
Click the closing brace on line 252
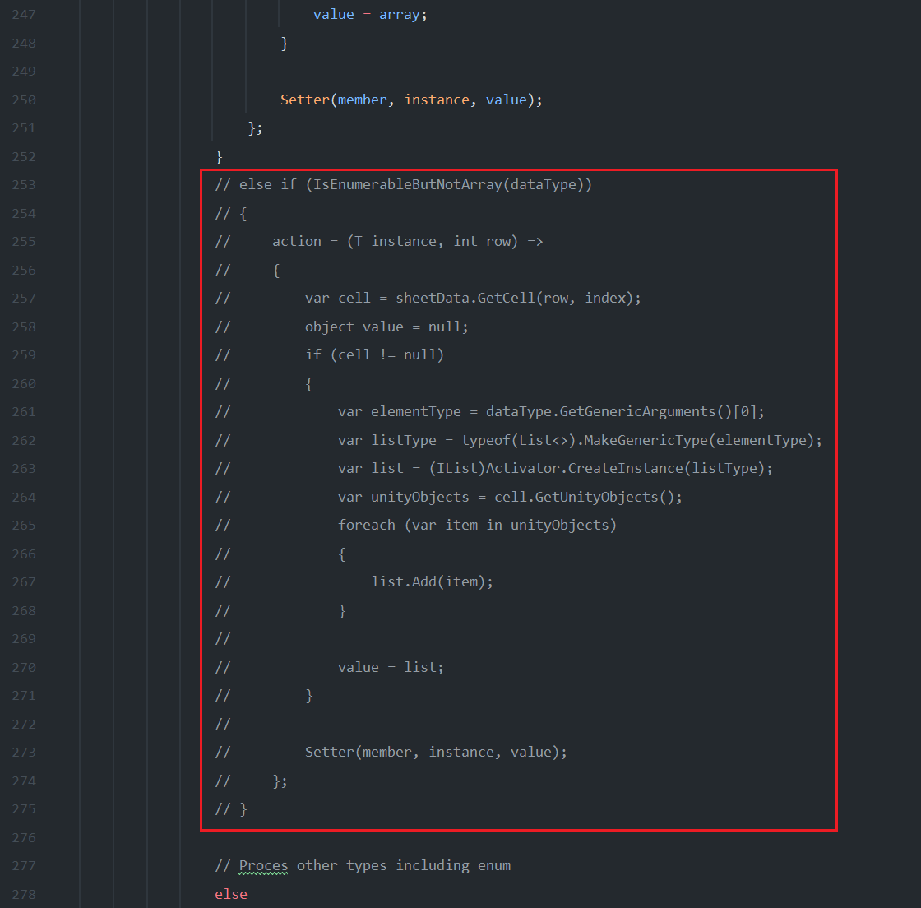point(219,157)
